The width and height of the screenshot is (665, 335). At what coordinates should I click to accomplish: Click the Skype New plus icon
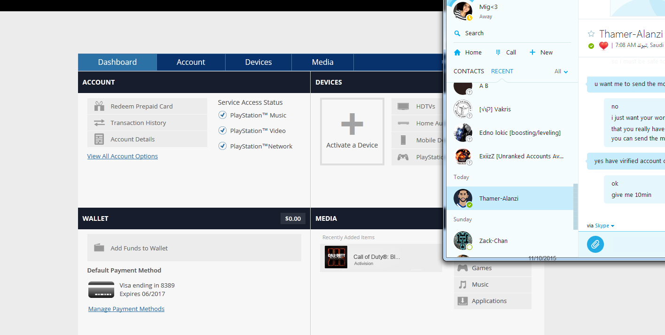pos(532,53)
